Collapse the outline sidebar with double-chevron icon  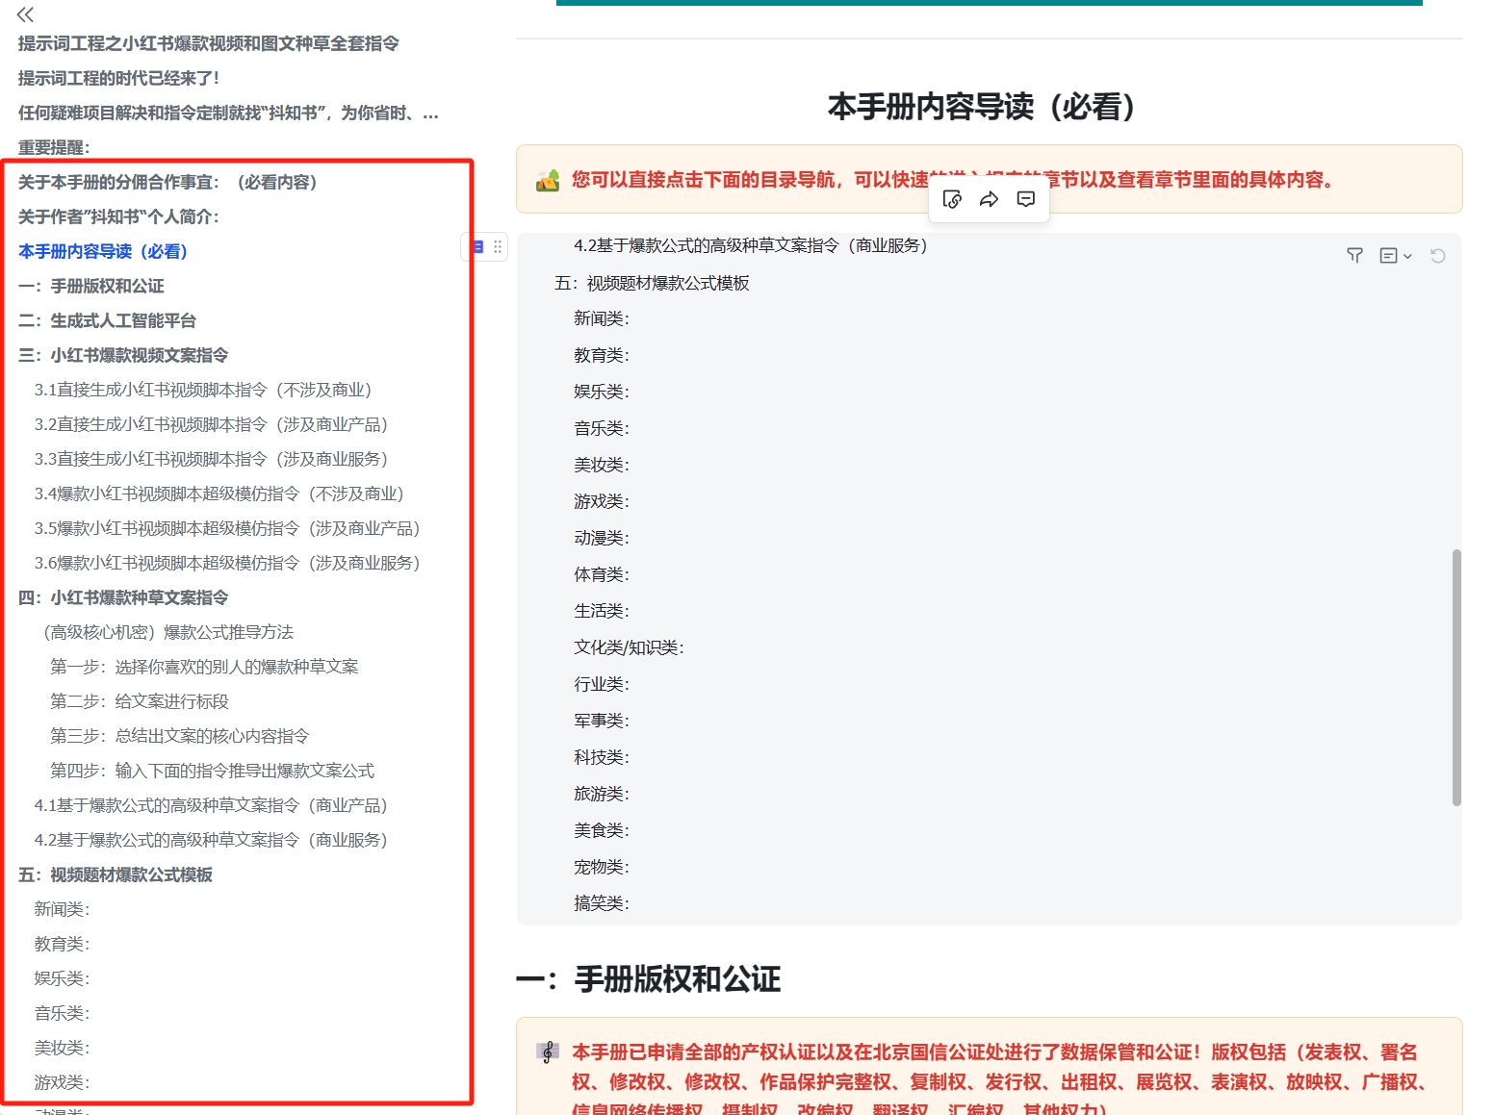coord(25,14)
